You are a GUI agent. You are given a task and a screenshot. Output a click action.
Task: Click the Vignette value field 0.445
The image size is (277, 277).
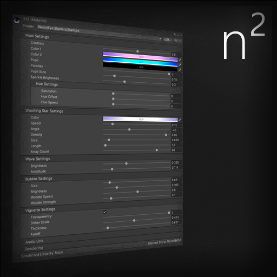click(176, 217)
